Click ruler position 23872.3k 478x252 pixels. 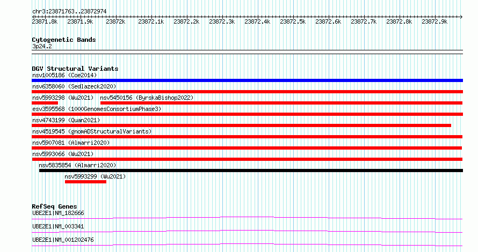222,21
